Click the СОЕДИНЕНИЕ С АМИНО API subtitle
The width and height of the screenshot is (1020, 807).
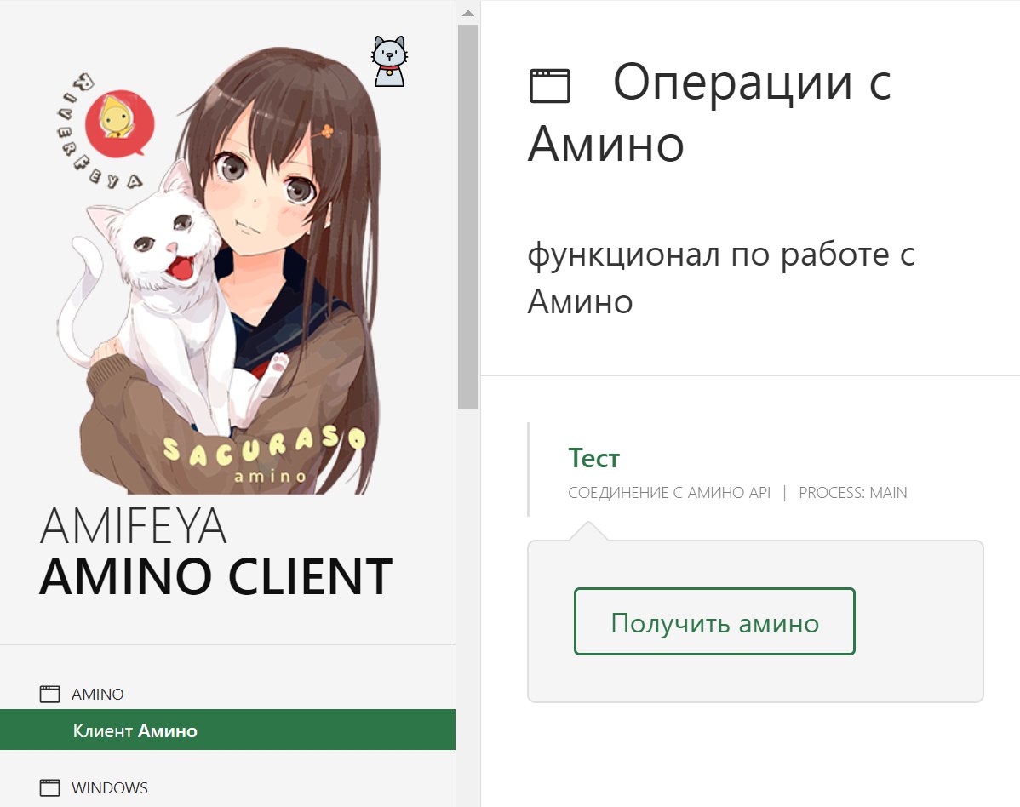[669, 492]
